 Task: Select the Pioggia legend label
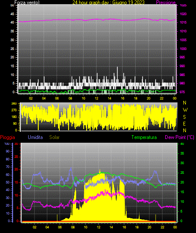click(x=8, y=137)
